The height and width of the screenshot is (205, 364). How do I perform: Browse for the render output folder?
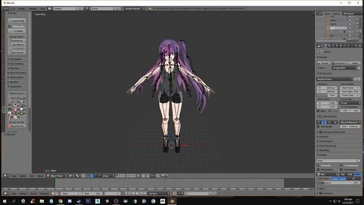359,161
